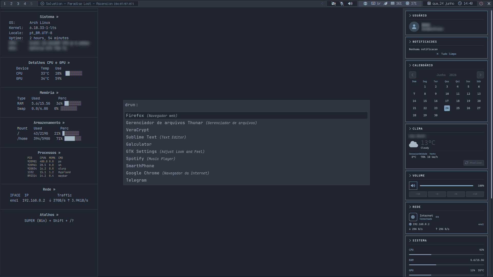493x277 pixels.
Task: Collapse the NOTIFICACOES section chevron
Action: [x=410, y=42]
